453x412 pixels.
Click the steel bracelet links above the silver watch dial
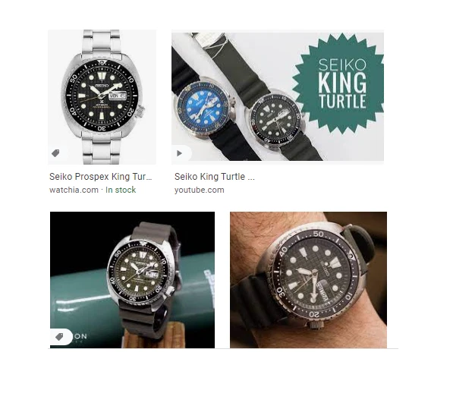click(101, 42)
